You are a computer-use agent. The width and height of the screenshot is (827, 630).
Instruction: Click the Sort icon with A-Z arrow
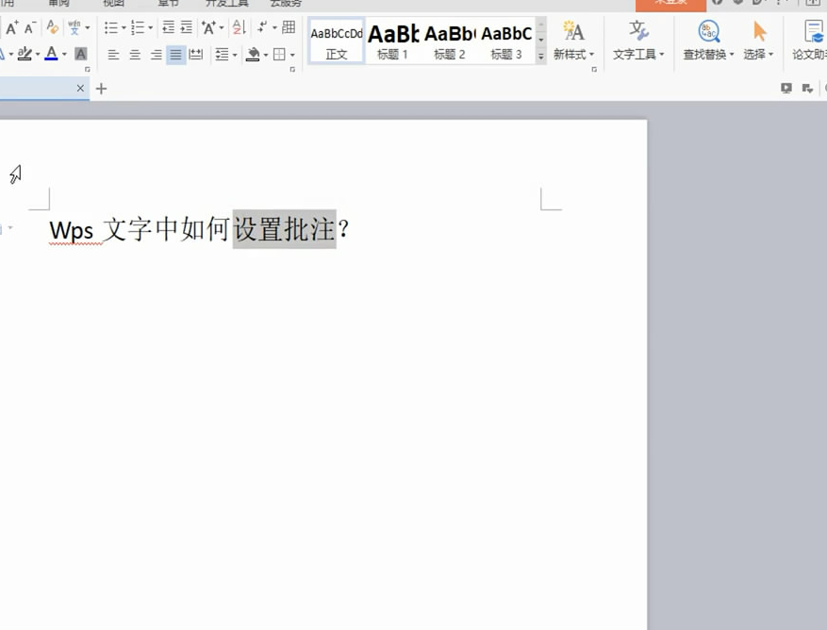tap(238, 26)
